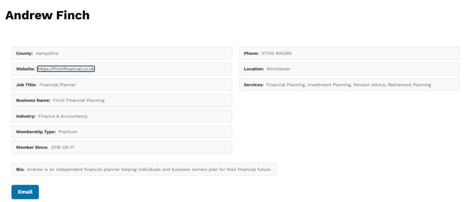The width and height of the screenshot is (468, 202).
Task: Click the Bio description text
Action: coord(149,170)
